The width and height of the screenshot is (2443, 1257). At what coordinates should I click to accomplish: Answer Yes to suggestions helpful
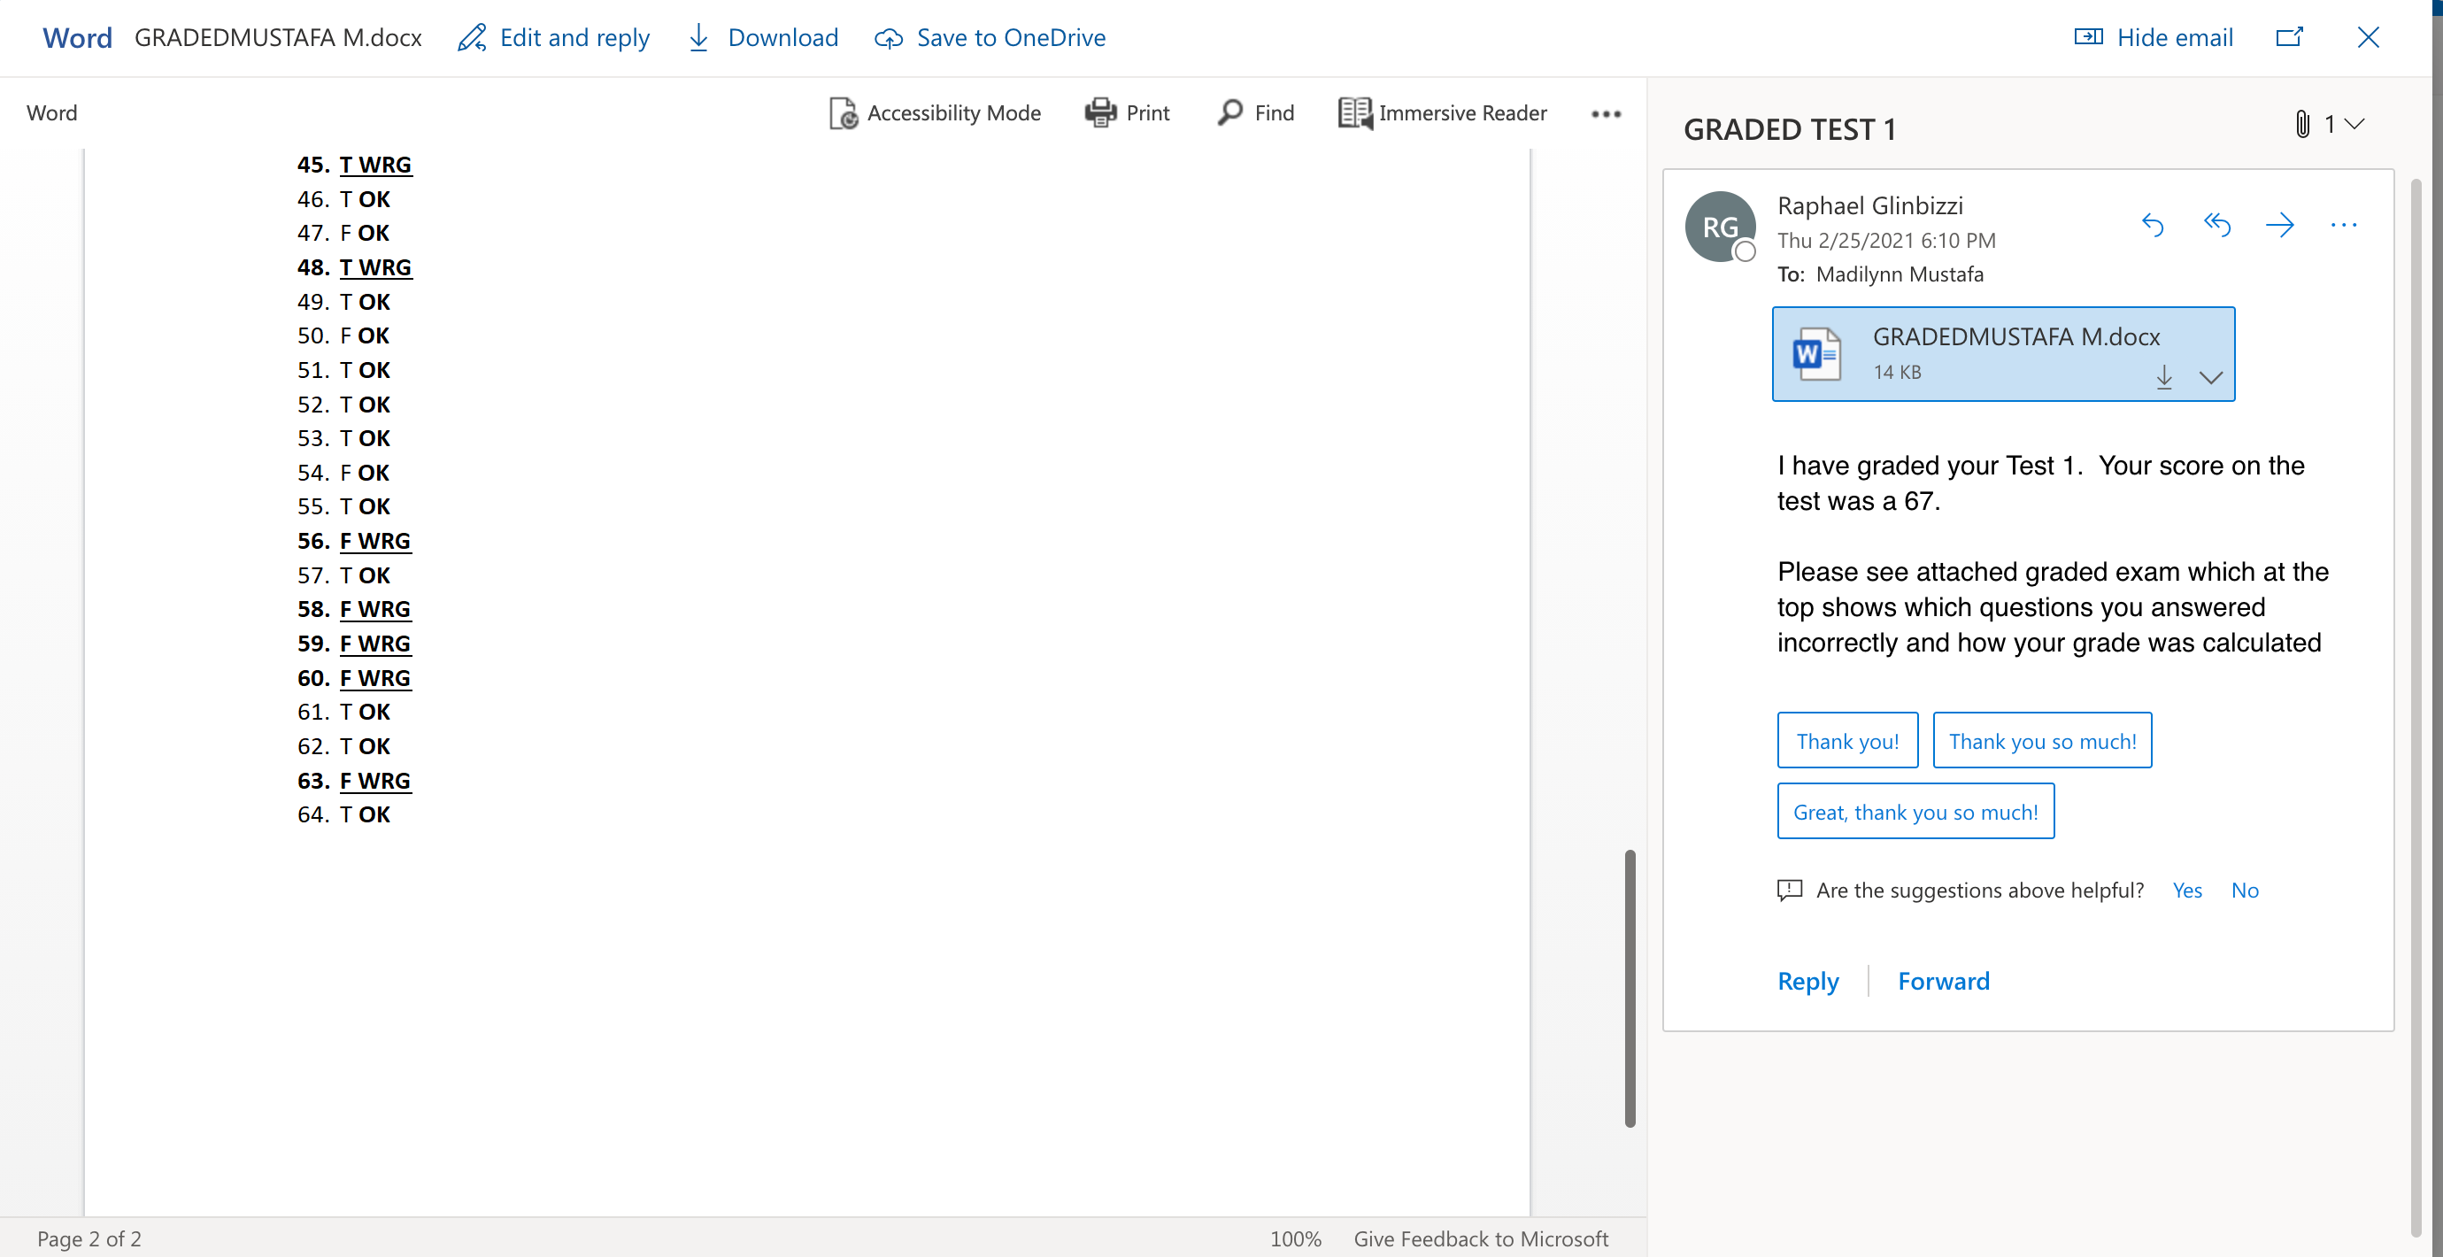click(x=2187, y=890)
